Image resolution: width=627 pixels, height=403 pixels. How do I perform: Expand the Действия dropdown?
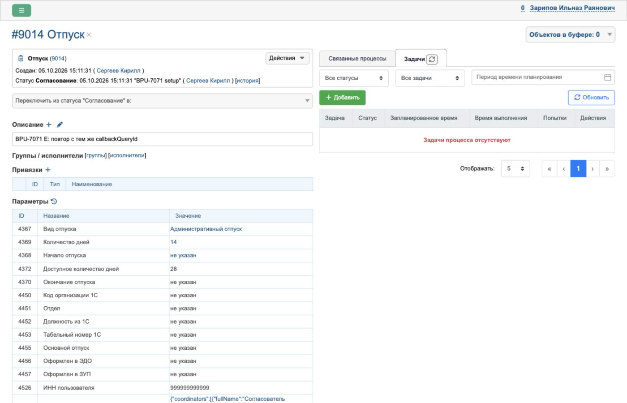287,58
